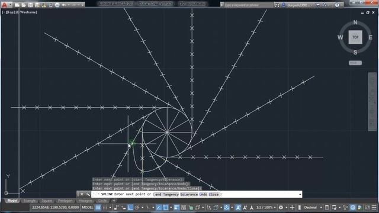The width and height of the screenshot is (379, 213).
Task: Toggle lineweight display
Action: [x=176, y=208]
